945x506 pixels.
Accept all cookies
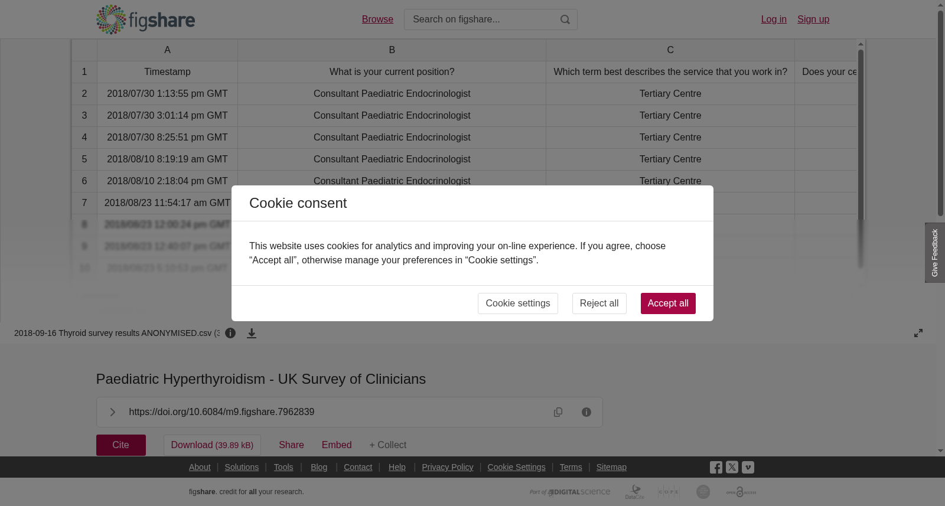668,303
